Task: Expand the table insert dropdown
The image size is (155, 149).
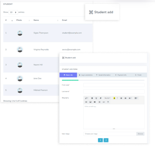Action: (136, 98)
